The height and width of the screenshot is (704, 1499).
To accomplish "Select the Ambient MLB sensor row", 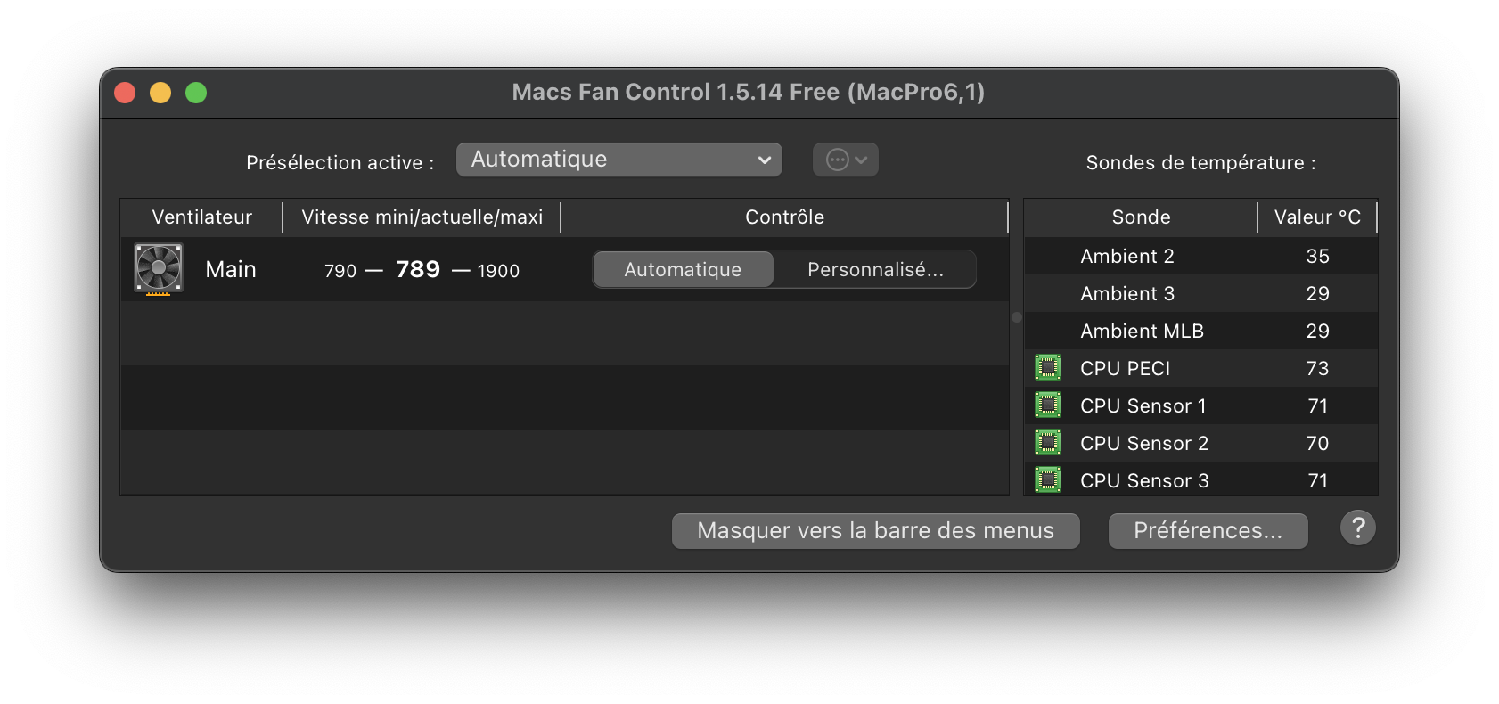I will click(x=1201, y=331).
